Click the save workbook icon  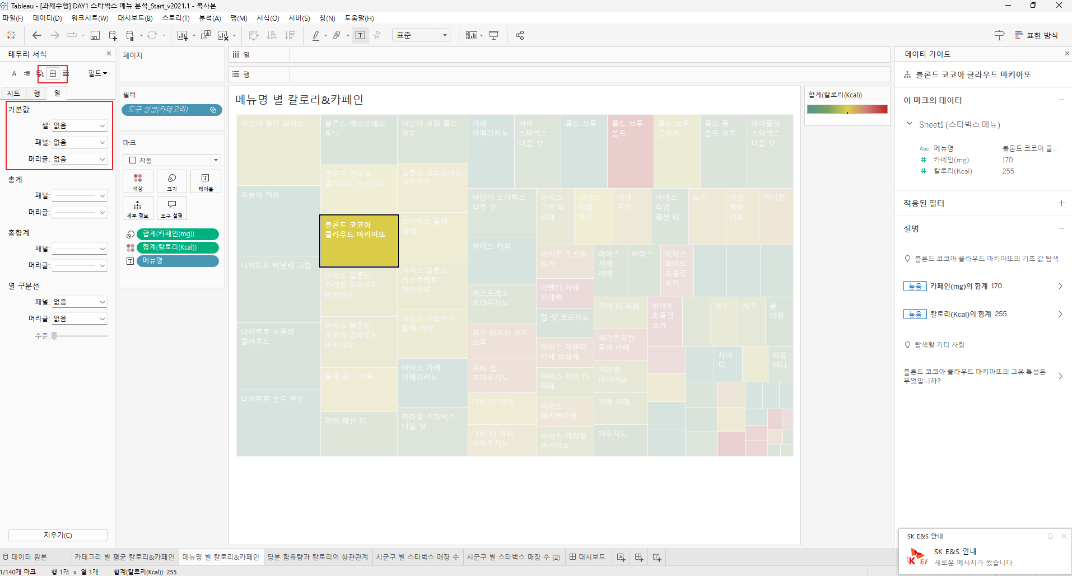click(95, 35)
